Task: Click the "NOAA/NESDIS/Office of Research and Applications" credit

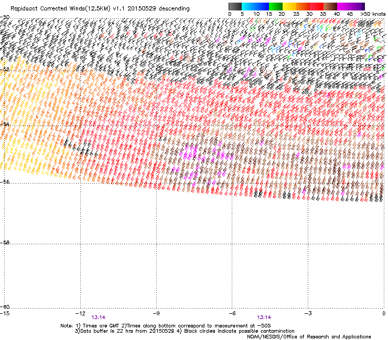Action: coord(309,337)
